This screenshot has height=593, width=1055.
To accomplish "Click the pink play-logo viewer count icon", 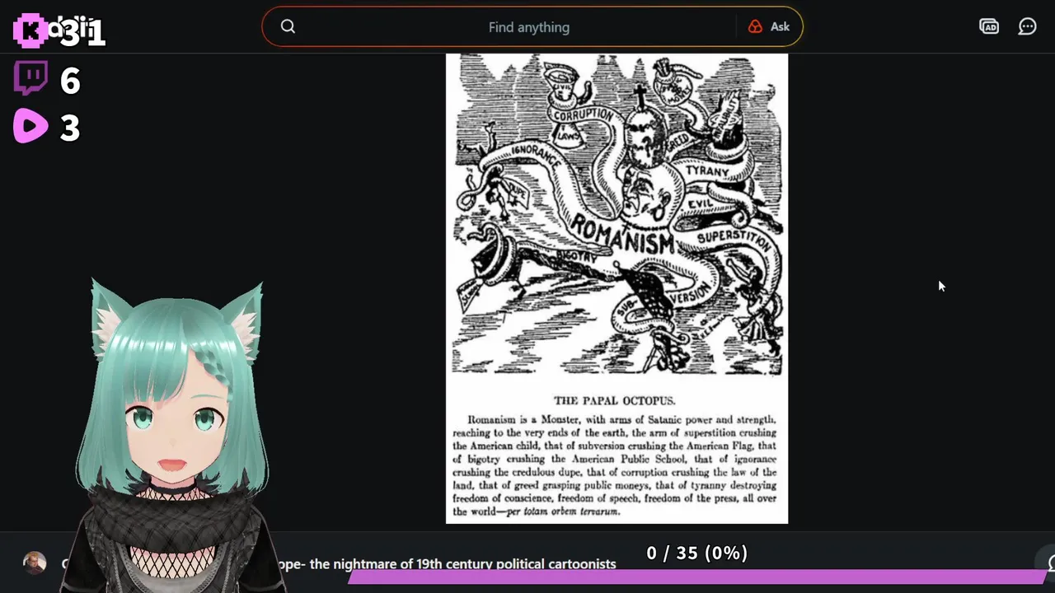I will 30,127.
